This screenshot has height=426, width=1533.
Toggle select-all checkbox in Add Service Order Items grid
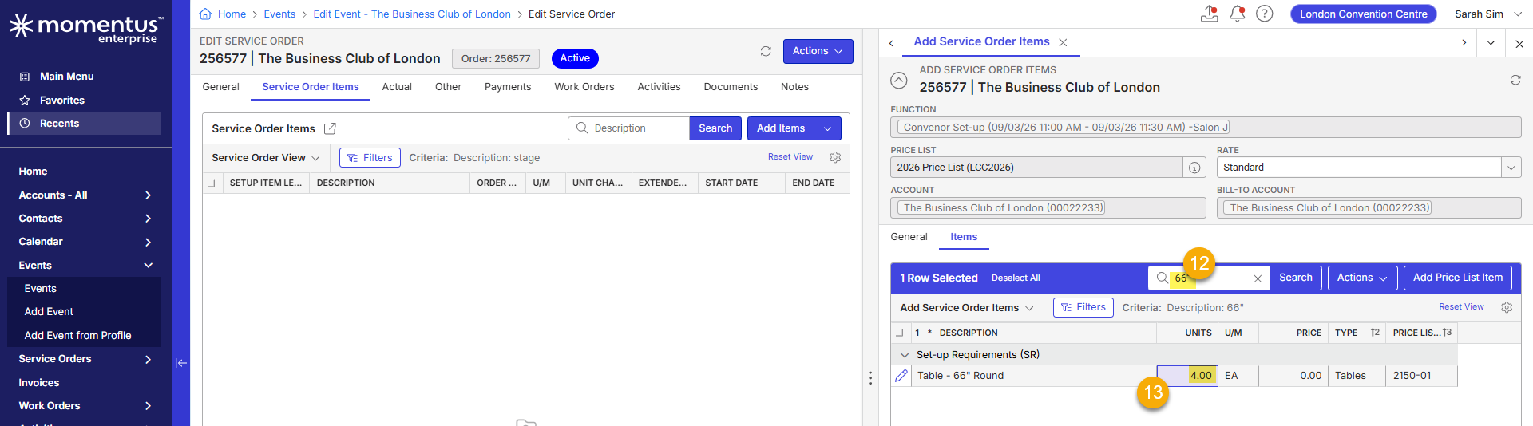(x=900, y=333)
